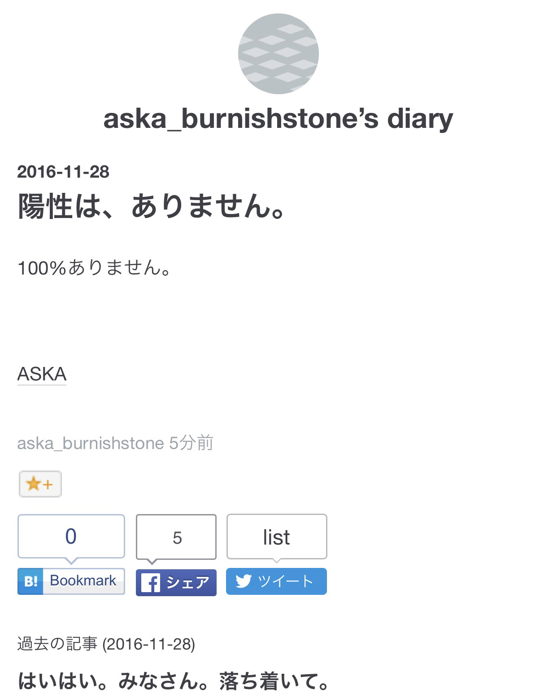The image size is (557, 698).
Task: Open the Twitter list bubble
Action: tap(277, 537)
